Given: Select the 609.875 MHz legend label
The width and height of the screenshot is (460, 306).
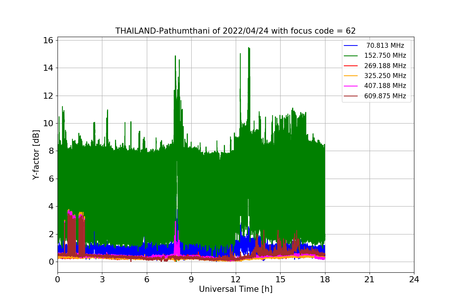Looking at the screenshot, I should (x=385, y=96).
